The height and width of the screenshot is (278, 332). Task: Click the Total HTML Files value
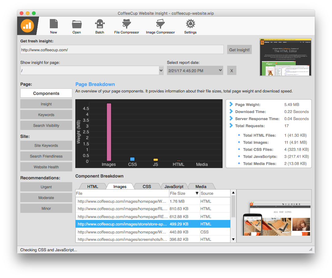[x=295, y=135]
